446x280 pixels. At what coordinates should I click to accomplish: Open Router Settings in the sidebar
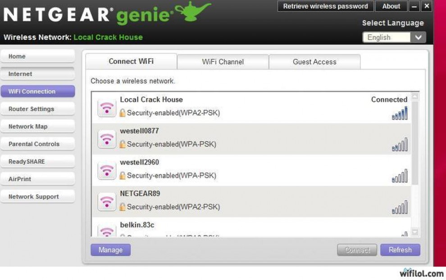[x=38, y=109]
